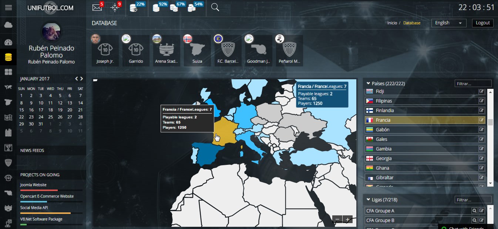Edit the Ghana country entry
The height and width of the screenshot is (229, 498).
tap(481, 168)
